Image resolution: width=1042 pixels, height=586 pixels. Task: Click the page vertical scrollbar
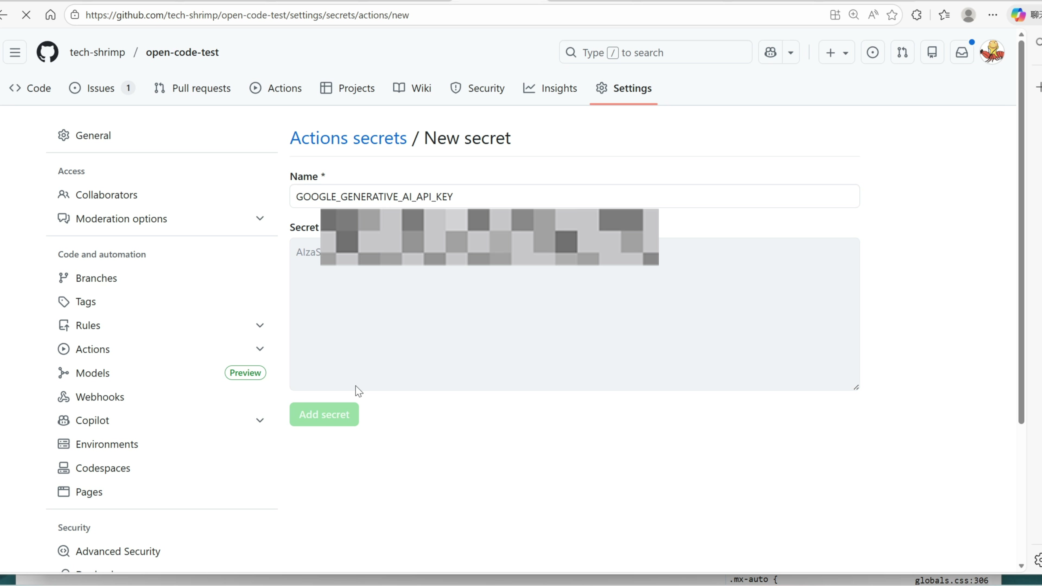point(1021,231)
